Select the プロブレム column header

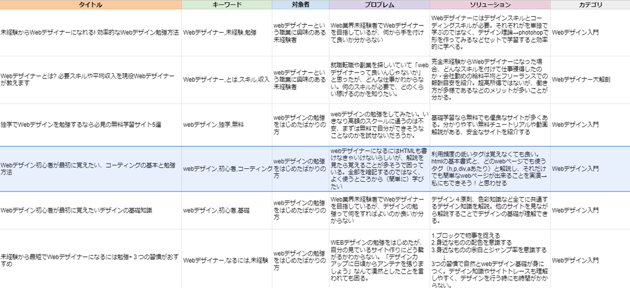(x=380, y=5)
